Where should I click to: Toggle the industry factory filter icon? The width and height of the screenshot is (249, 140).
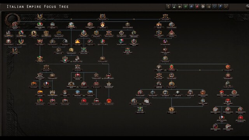[x=180, y=7]
